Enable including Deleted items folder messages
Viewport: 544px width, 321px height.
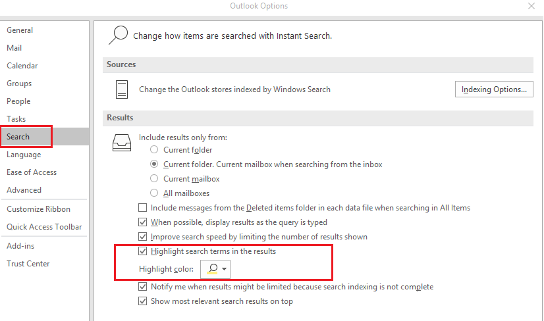click(x=143, y=208)
